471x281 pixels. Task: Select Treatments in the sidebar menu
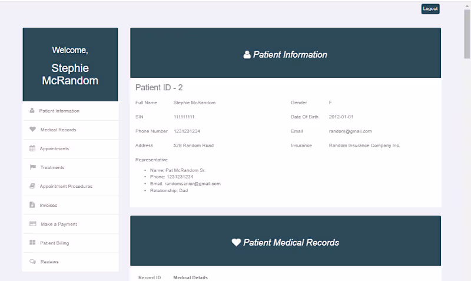click(x=52, y=167)
